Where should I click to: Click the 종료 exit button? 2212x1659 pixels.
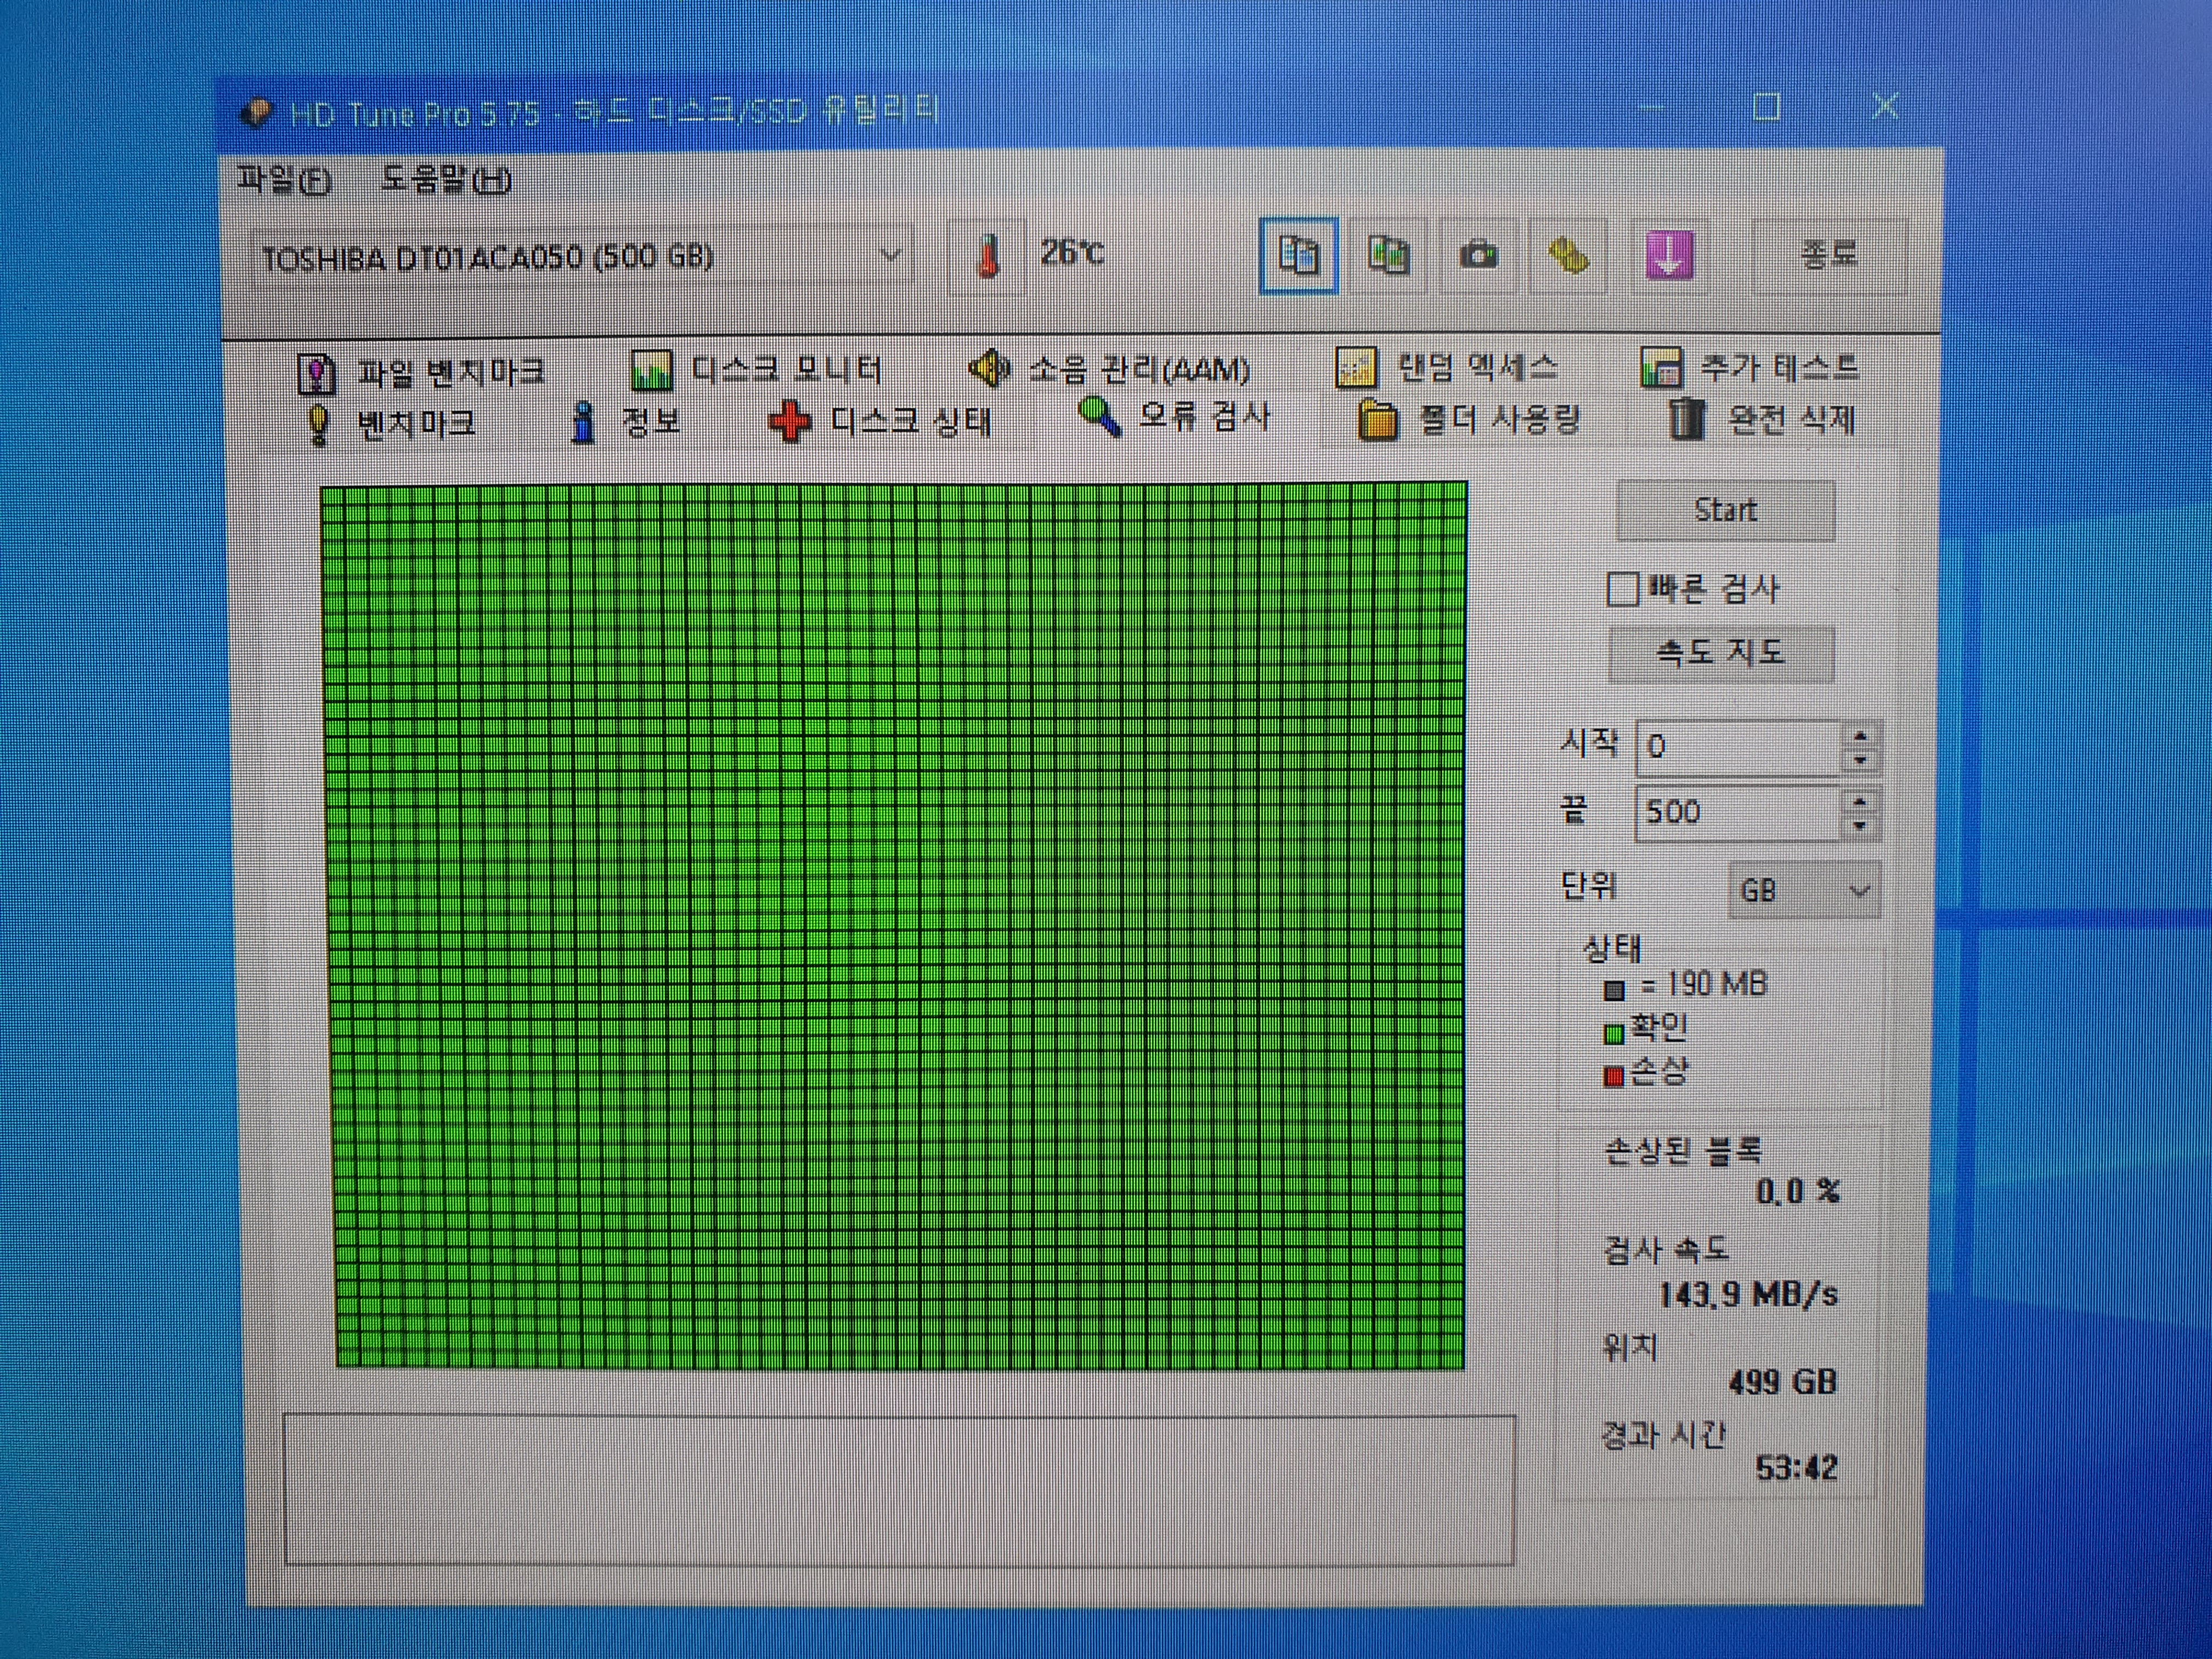(1829, 255)
